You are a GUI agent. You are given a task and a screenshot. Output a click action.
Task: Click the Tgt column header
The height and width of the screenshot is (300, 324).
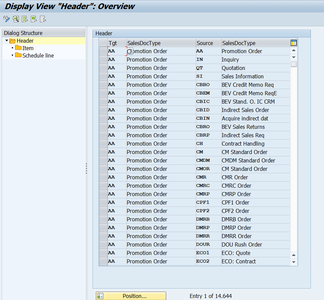(x=117, y=43)
